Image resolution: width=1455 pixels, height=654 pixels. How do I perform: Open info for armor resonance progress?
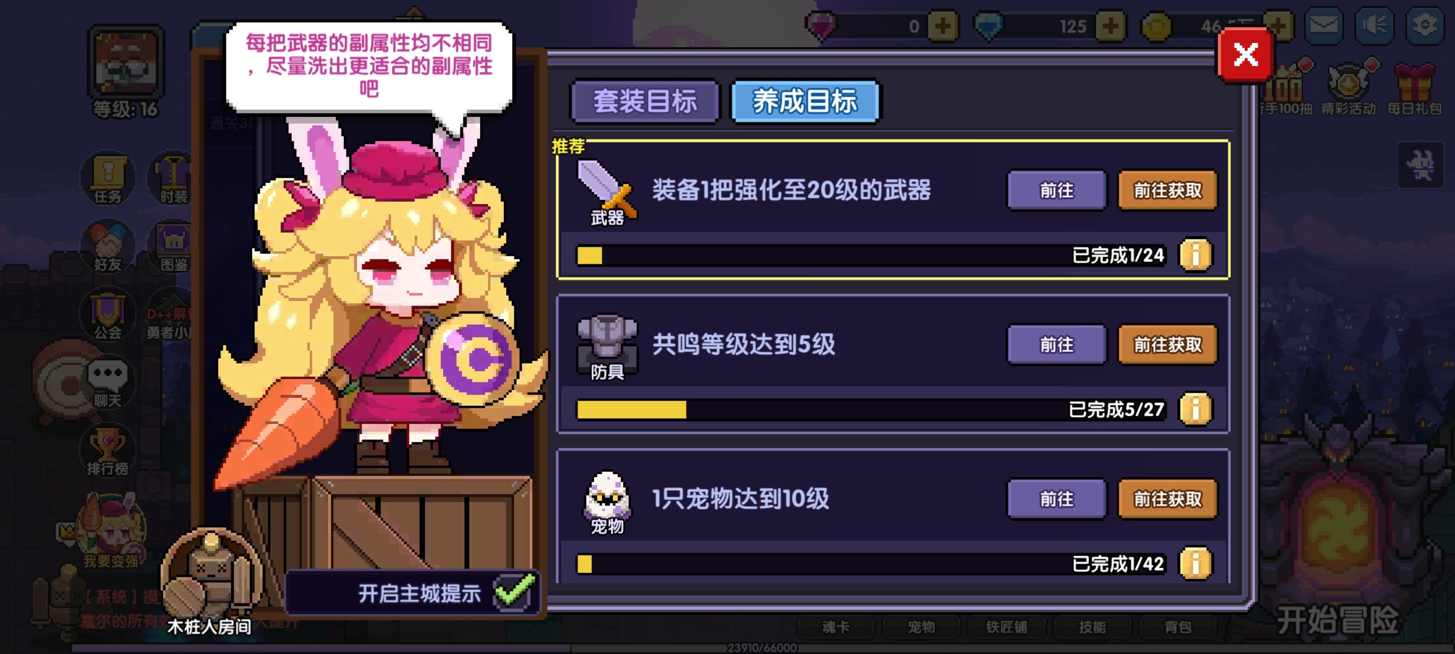point(1195,409)
